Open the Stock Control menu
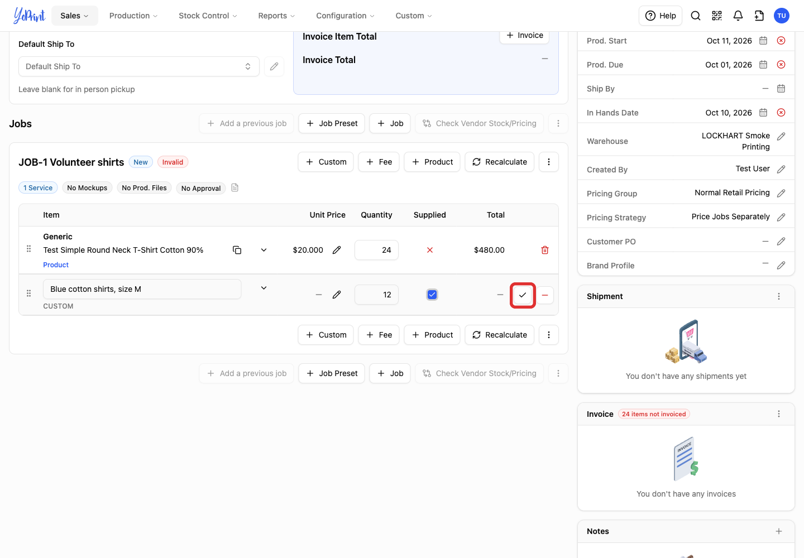 pos(208,16)
